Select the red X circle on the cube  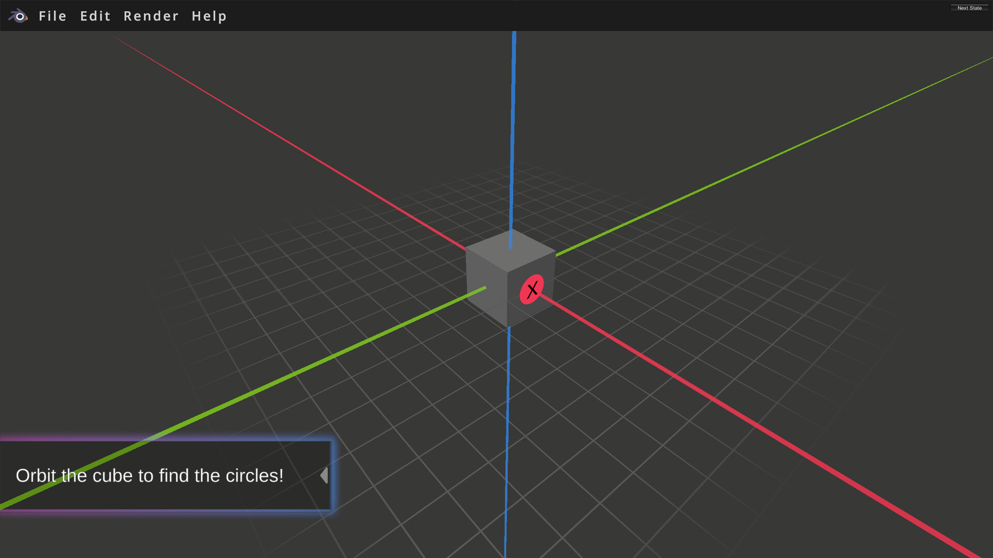[532, 290]
